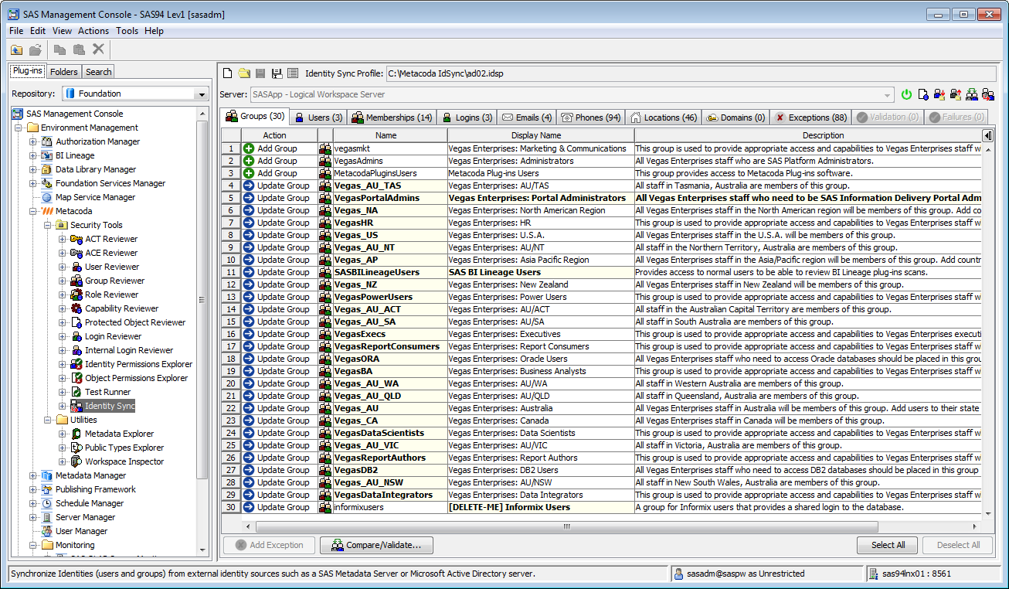Image resolution: width=1009 pixels, height=589 pixels.
Task: Click the group icon beside informixusers name
Action: pos(325,507)
